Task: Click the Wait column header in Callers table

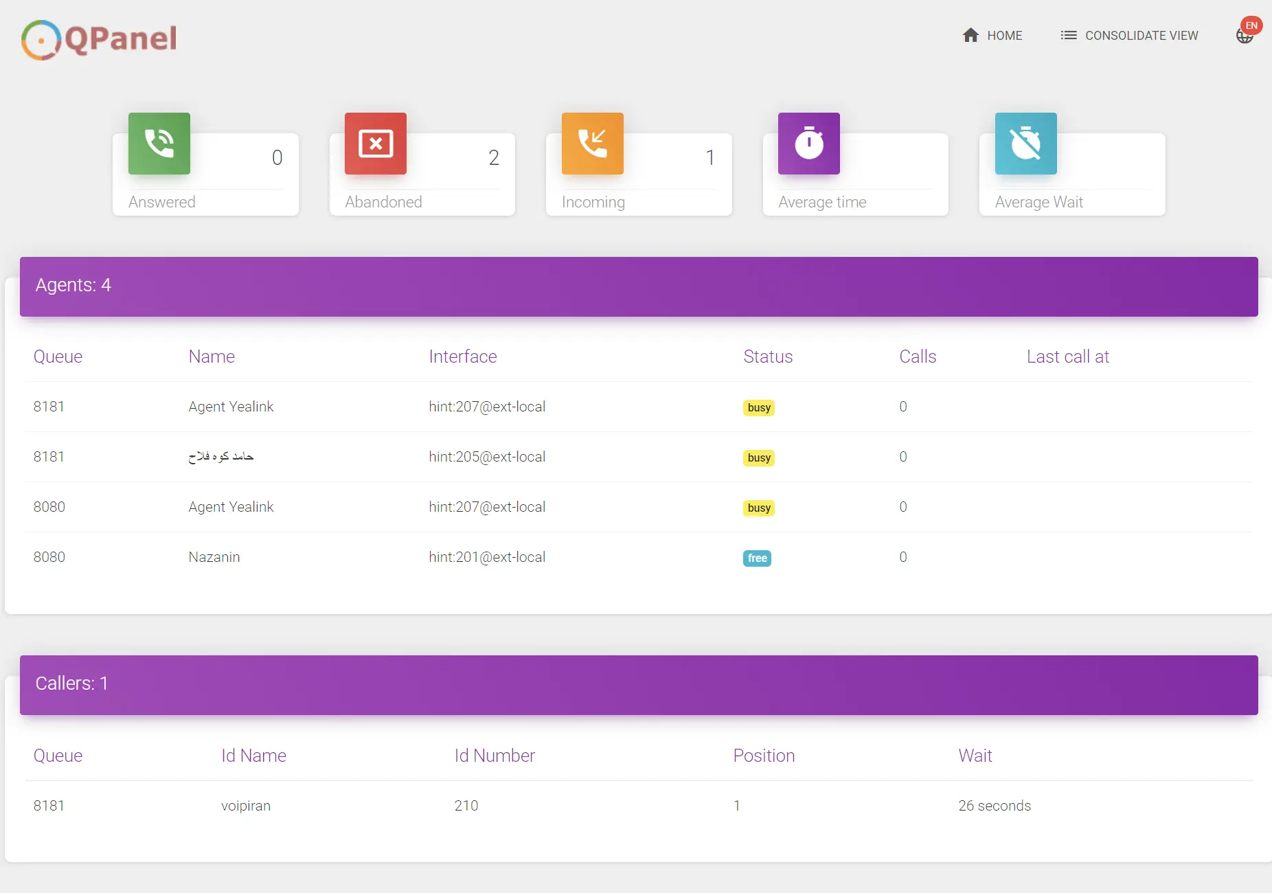Action: (975, 756)
